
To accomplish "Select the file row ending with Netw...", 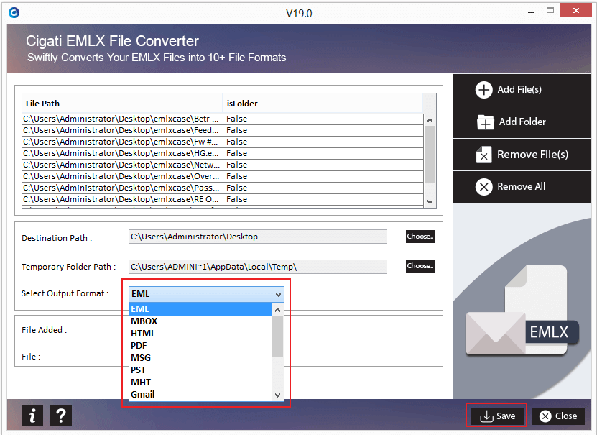I will click(x=223, y=165).
